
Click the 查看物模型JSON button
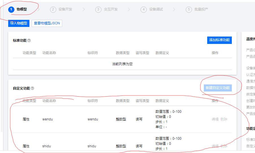tap(47, 23)
